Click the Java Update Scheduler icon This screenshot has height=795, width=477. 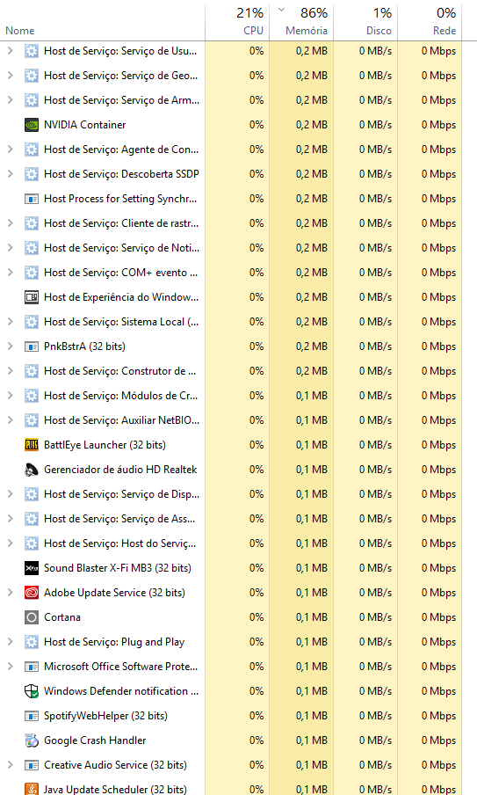[x=32, y=789]
